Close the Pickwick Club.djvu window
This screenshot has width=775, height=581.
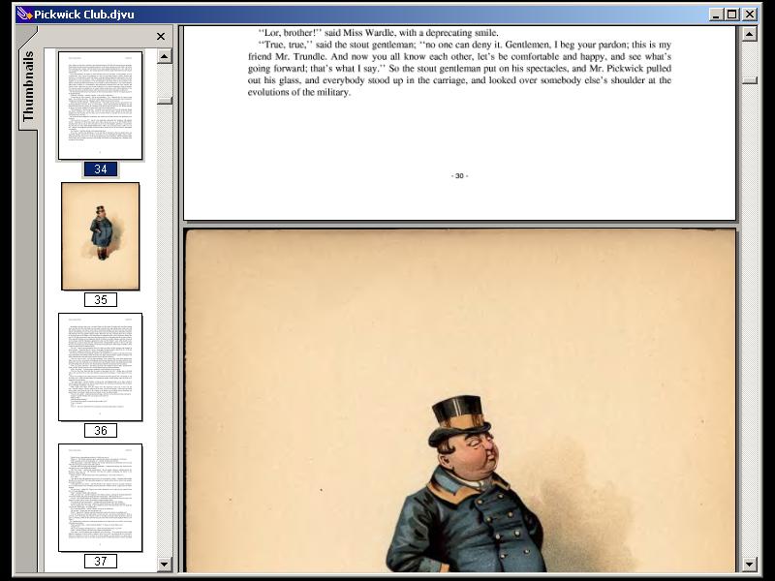(750, 15)
